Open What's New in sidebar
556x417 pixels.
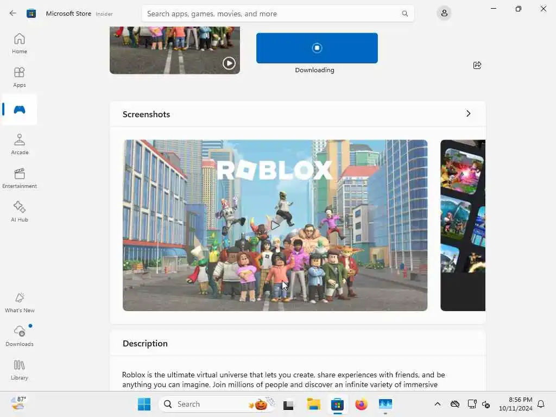20,303
